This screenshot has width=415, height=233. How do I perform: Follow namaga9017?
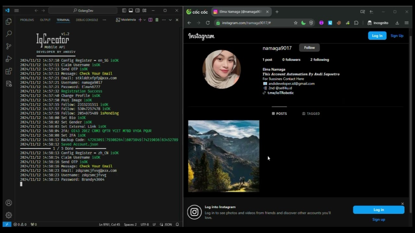(x=309, y=48)
